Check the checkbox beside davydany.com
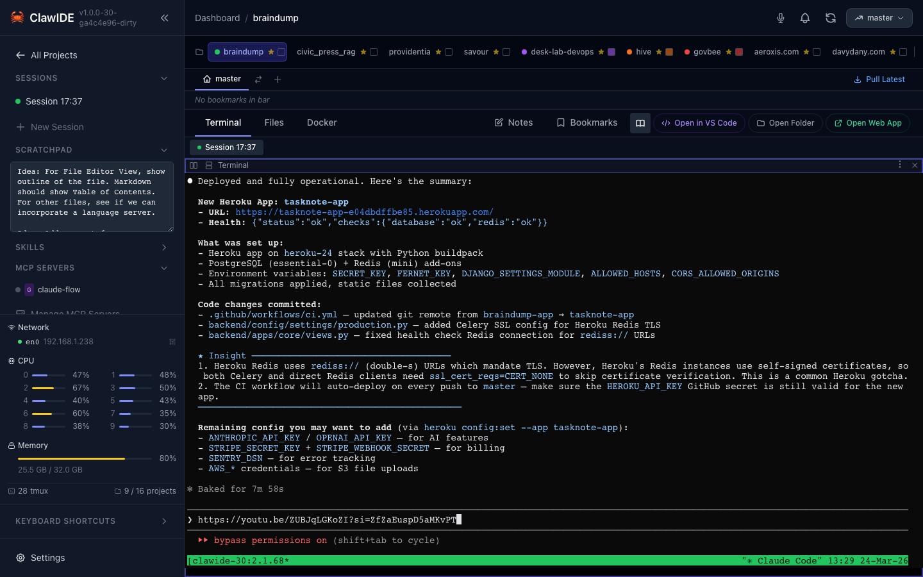This screenshot has width=923, height=577. click(904, 51)
